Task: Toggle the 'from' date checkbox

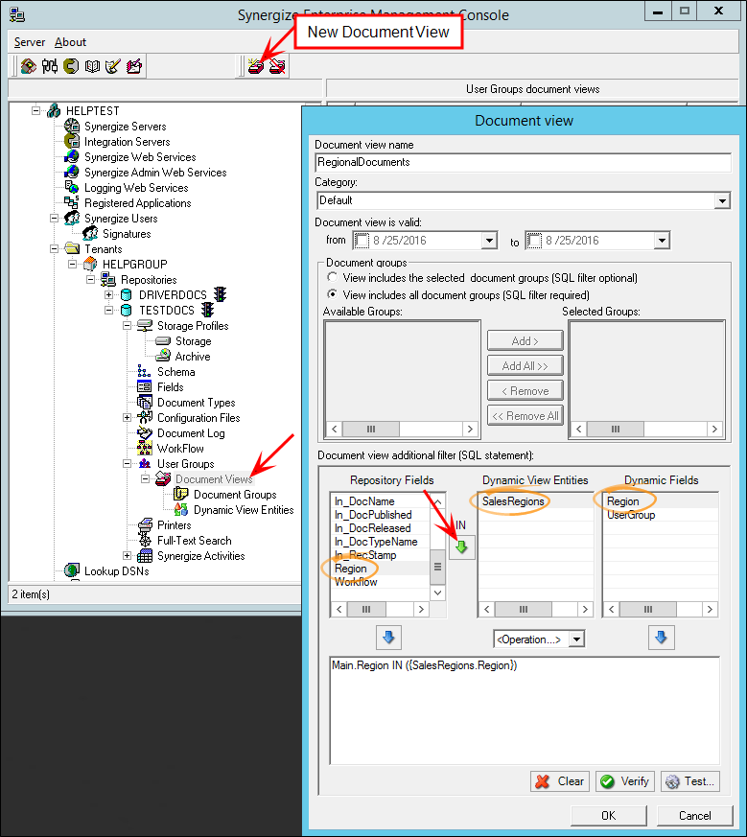Action: coord(362,241)
